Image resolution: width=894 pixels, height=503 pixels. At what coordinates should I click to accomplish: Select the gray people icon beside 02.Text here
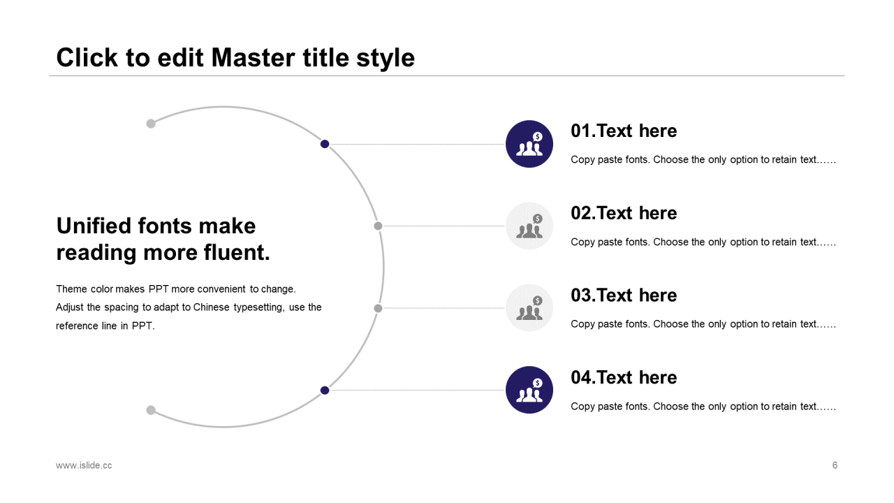click(529, 226)
